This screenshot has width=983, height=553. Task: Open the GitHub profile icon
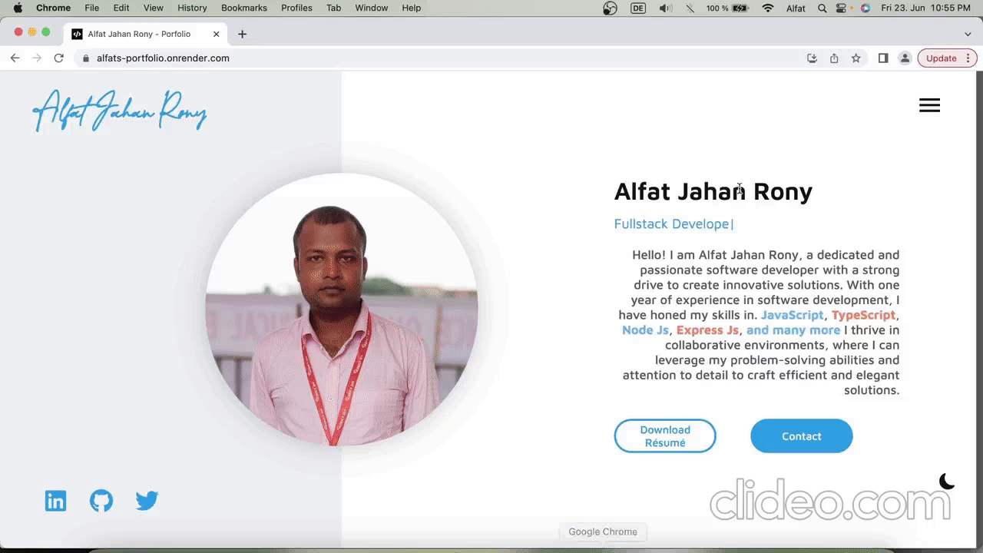101,501
